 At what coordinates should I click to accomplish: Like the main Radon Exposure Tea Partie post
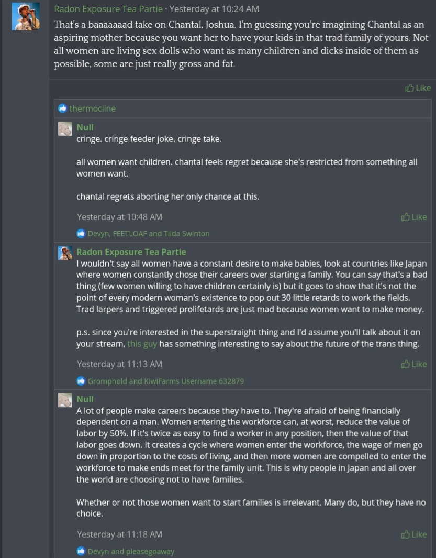[418, 88]
